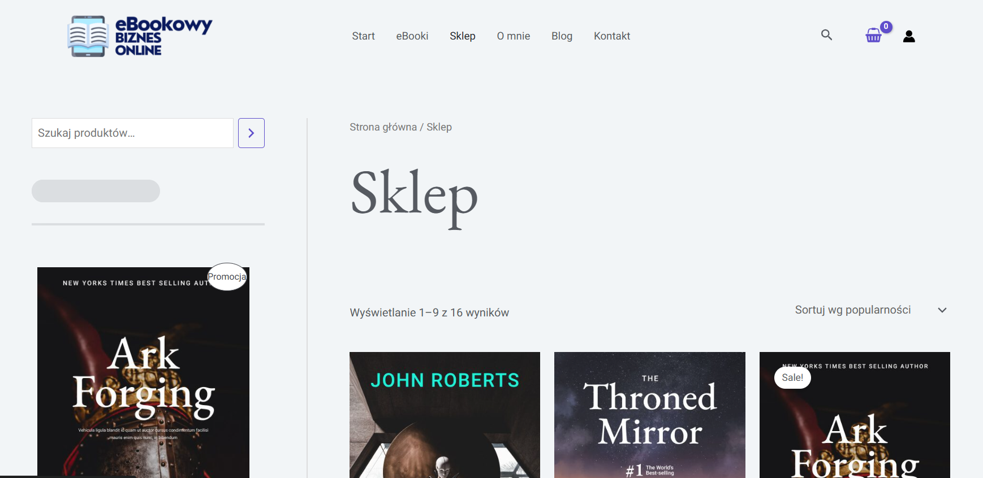Viewport: 983px width, 478px height.
Task: Click the user account icon
Action: click(x=909, y=36)
